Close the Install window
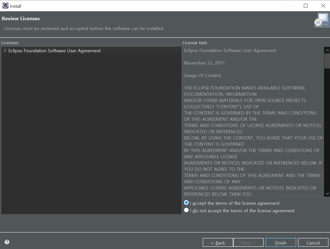 point(323,5)
